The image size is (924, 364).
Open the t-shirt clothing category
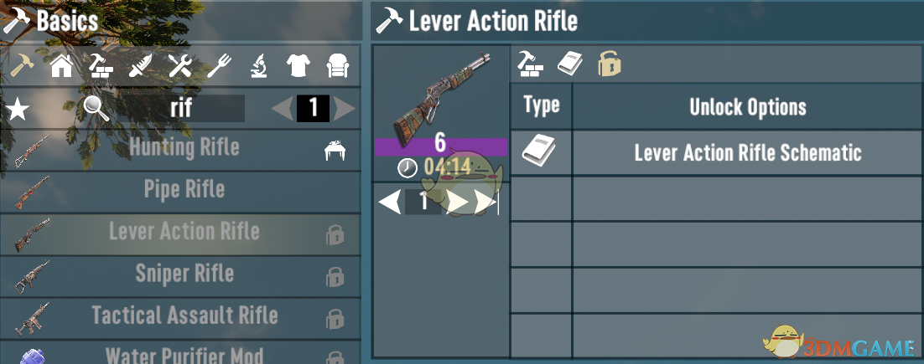(298, 66)
